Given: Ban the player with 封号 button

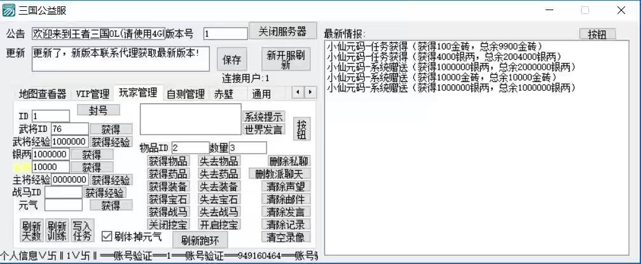Looking at the screenshot, I should click(99, 110).
